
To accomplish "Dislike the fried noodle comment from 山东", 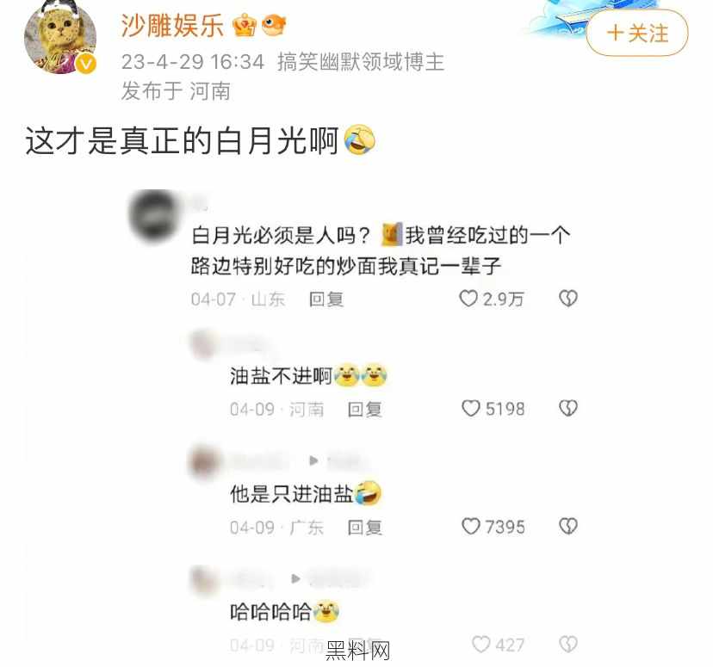I will pos(568,299).
